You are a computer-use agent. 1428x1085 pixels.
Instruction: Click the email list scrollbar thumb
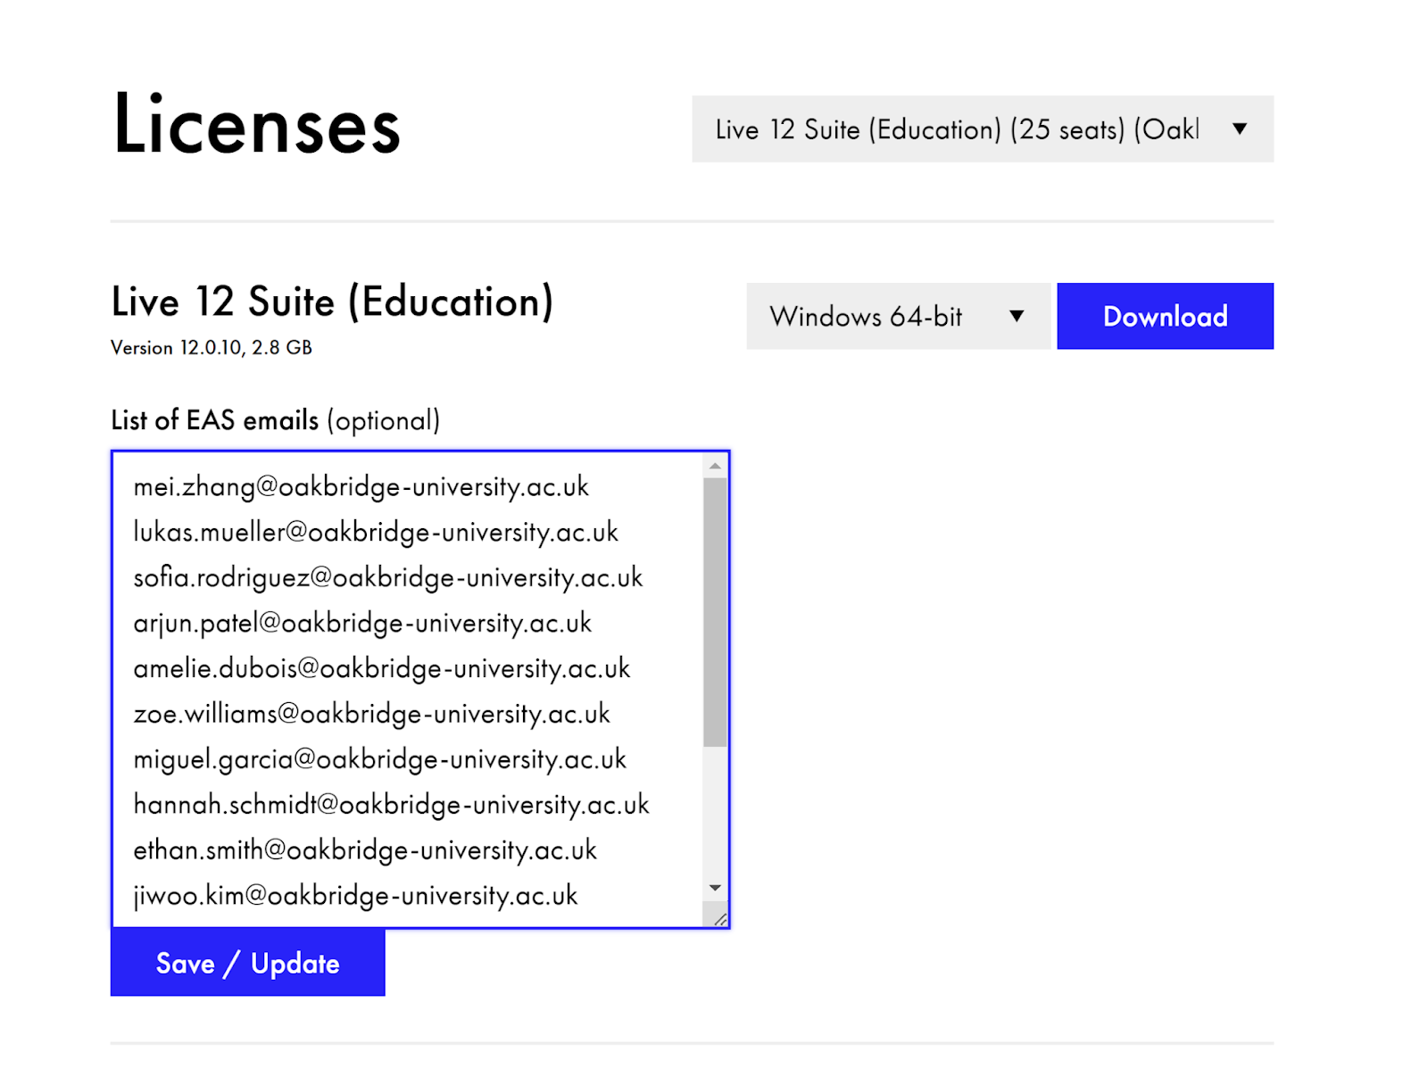(x=715, y=612)
